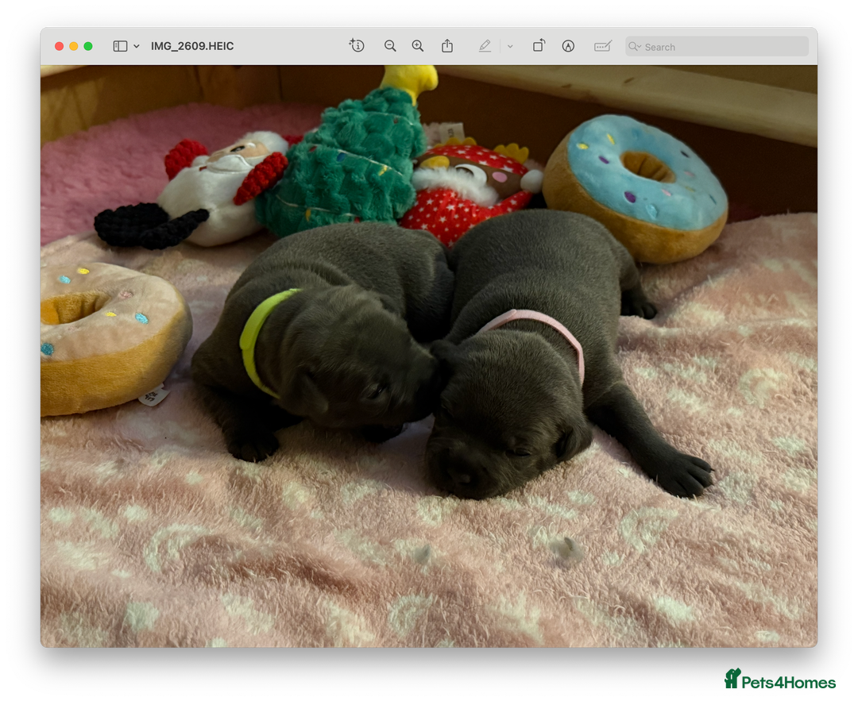Rotate the image
This screenshot has width=858, height=701.
[538, 46]
